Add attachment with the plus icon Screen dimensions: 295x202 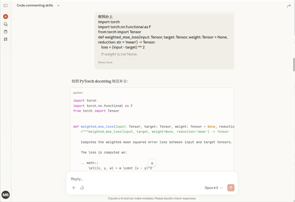coord(74,188)
